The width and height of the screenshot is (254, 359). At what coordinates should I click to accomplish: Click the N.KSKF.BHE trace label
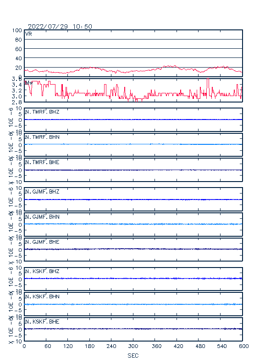(x=42, y=321)
